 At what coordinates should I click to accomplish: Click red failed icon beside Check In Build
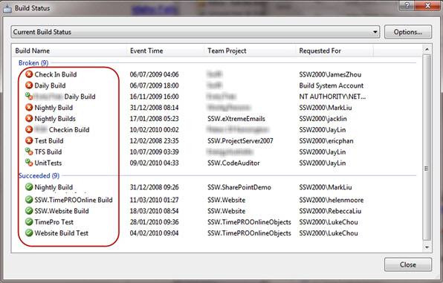pos(29,74)
